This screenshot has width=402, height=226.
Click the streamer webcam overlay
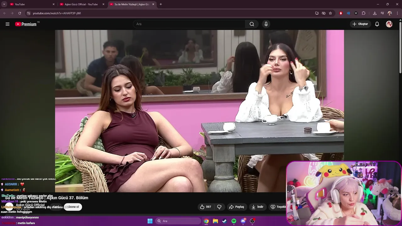[x=344, y=193]
